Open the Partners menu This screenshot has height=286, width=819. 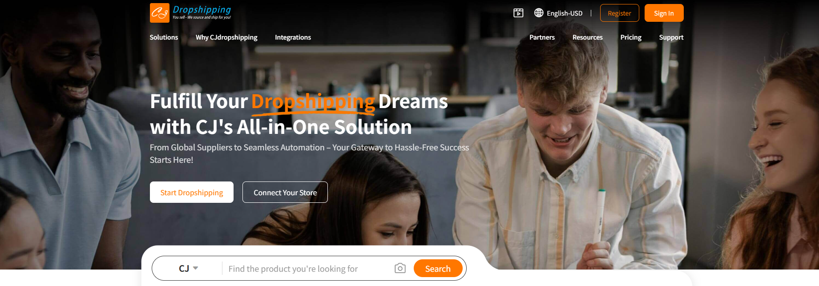(x=542, y=37)
